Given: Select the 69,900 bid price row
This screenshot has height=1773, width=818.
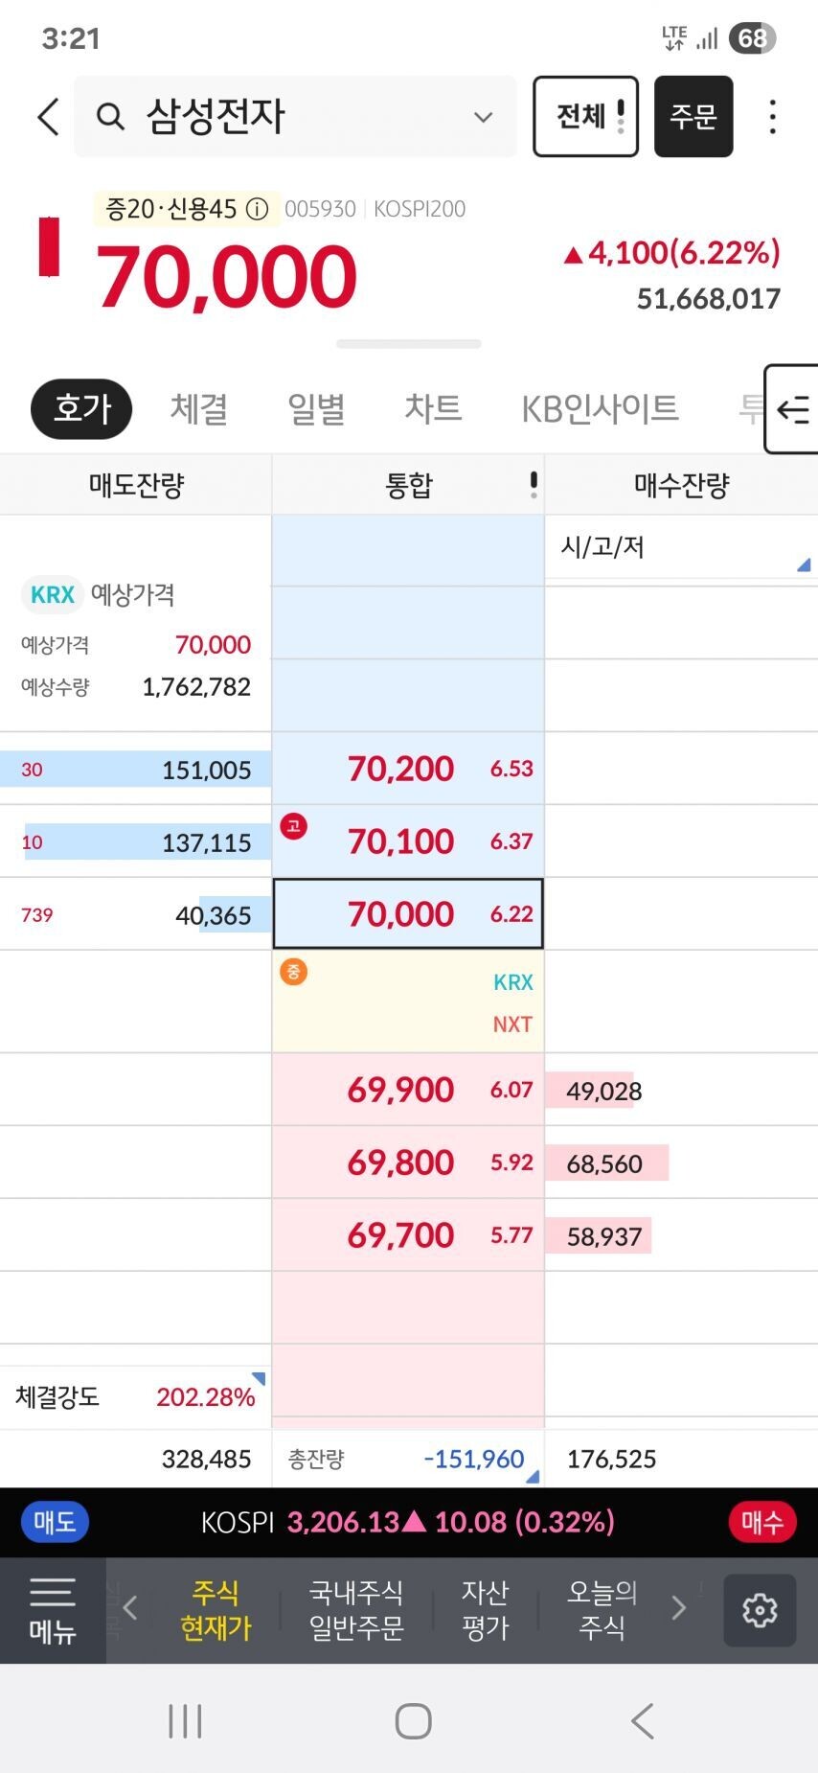Looking at the screenshot, I should [x=408, y=1090].
